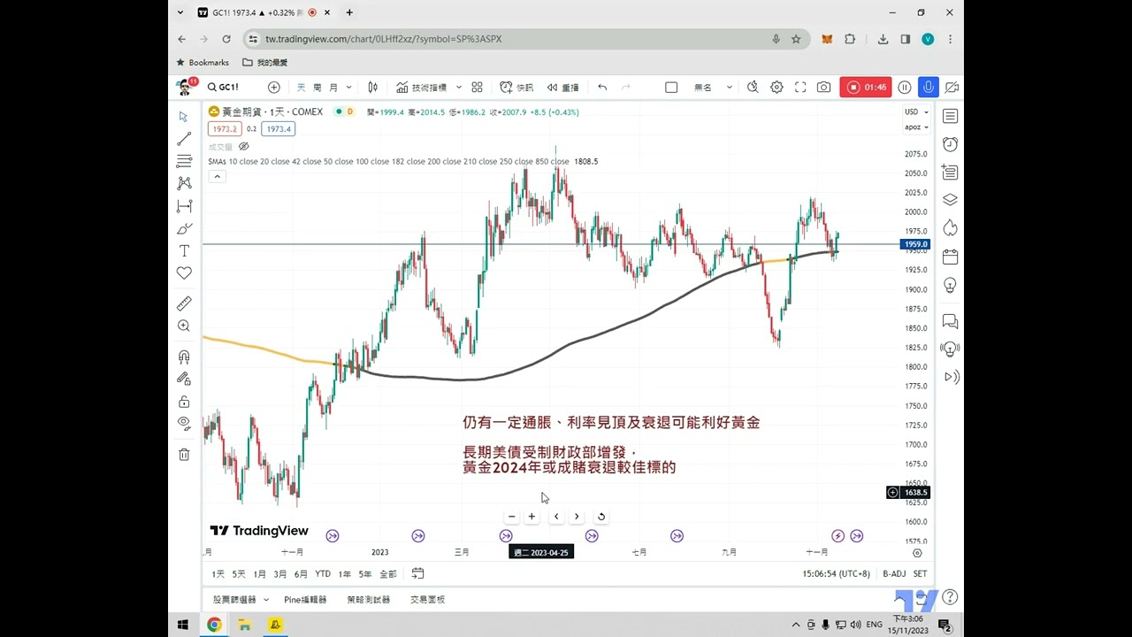Expand the timeframe interval dropdown arrow

point(349,88)
